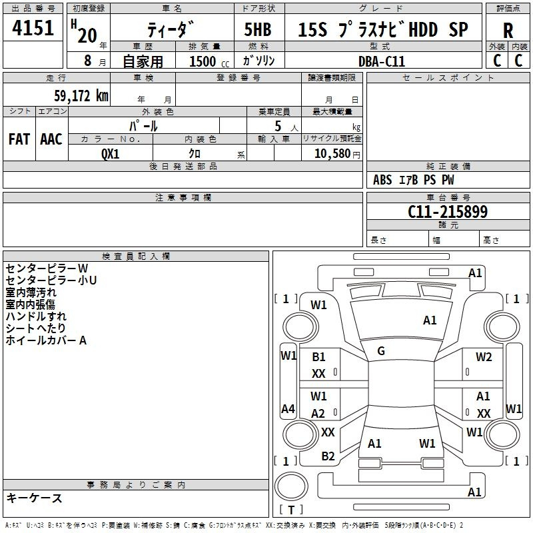Select the recycle deposit 10,580 円
Screen dimensions: 533x533
[x=337, y=154]
